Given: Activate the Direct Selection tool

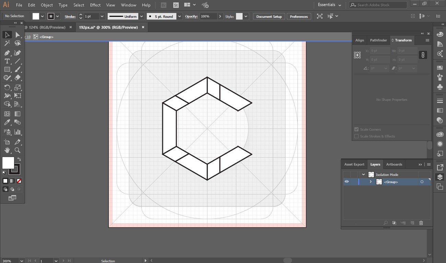Looking at the screenshot, I should point(17,35).
